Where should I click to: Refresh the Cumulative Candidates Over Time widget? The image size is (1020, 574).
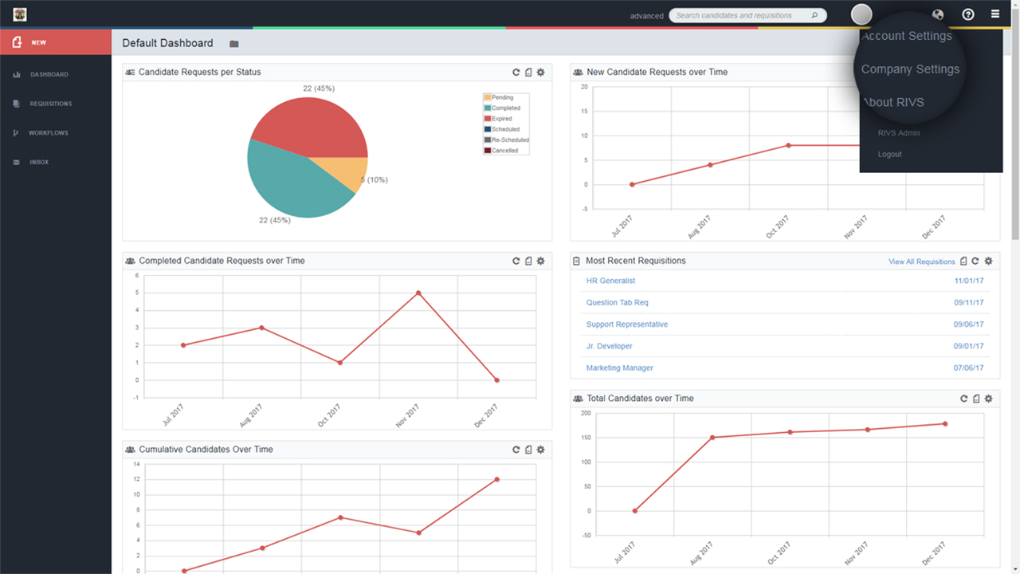point(516,450)
